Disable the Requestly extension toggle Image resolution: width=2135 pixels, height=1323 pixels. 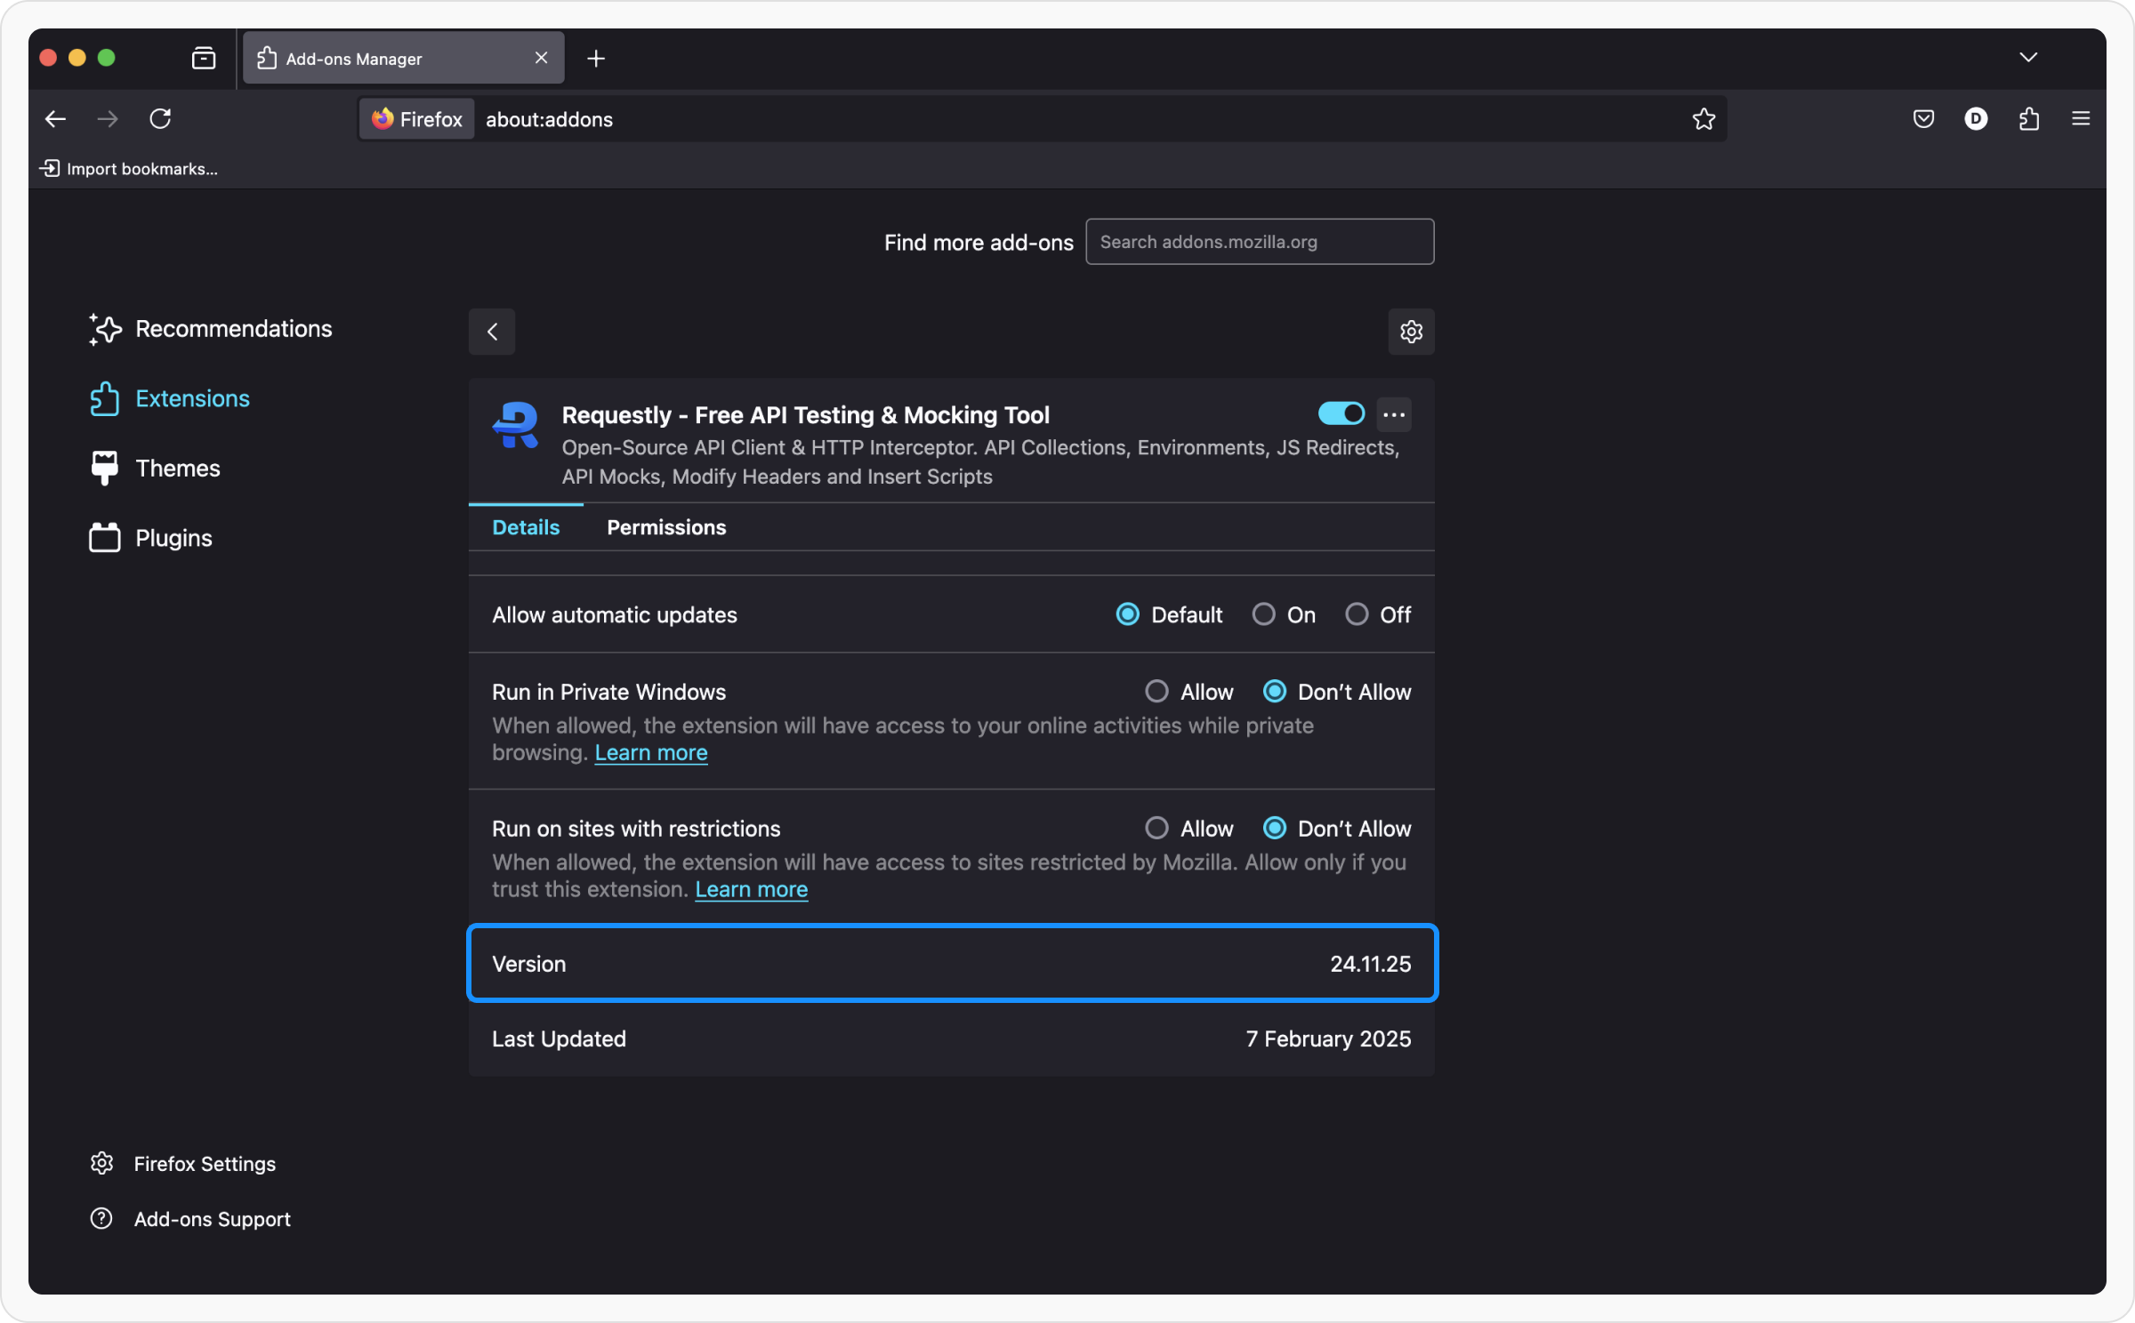(1341, 413)
